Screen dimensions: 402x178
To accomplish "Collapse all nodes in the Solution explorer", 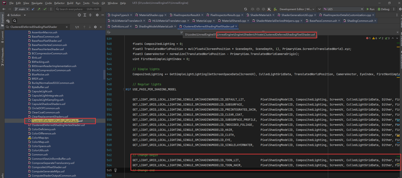I will tap(90, 15).
